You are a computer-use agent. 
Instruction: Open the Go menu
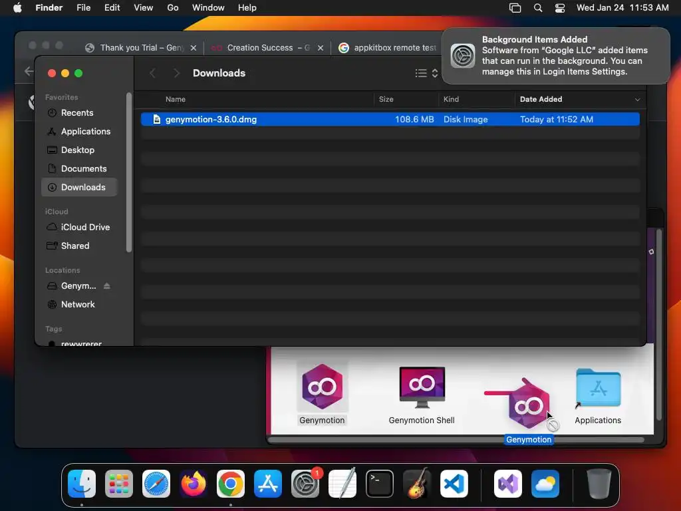pyautogui.click(x=173, y=8)
